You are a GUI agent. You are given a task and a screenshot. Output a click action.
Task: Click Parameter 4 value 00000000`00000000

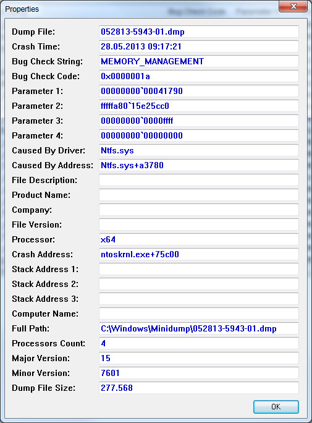(199, 135)
